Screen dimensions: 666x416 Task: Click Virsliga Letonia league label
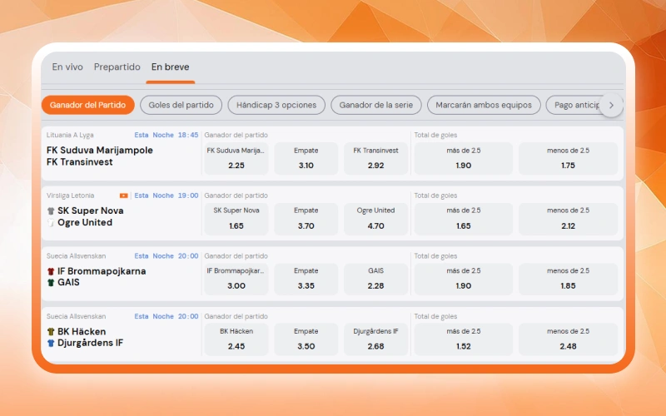click(x=71, y=196)
